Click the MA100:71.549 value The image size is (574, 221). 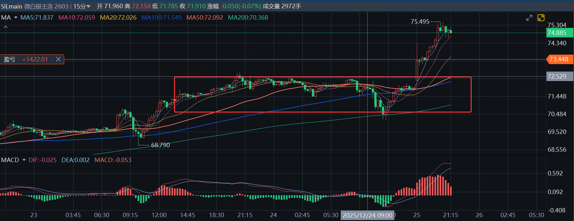tap(161, 18)
